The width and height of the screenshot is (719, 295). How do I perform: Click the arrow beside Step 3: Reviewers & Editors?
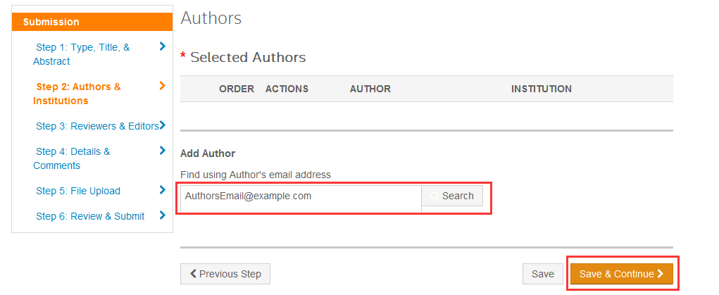tap(163, 125)
